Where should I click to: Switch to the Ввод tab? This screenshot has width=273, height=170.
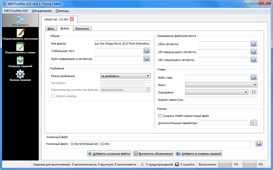[51, 29]
